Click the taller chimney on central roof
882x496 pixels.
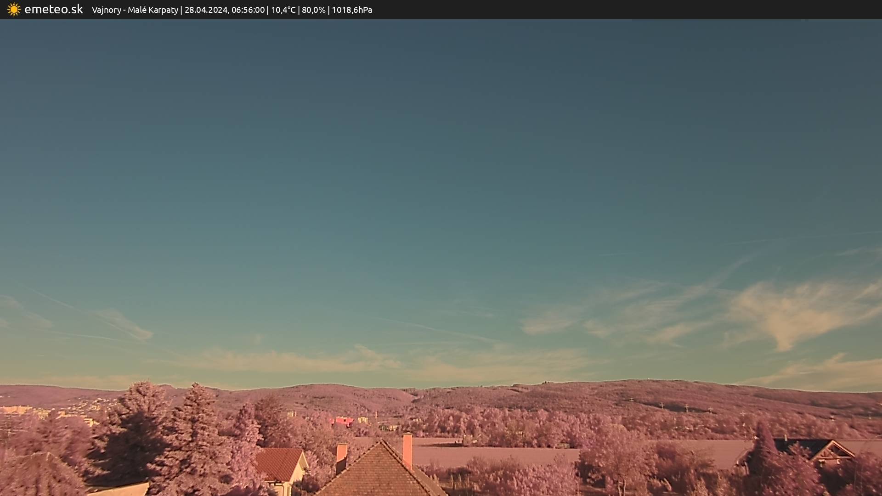[407, 450]
